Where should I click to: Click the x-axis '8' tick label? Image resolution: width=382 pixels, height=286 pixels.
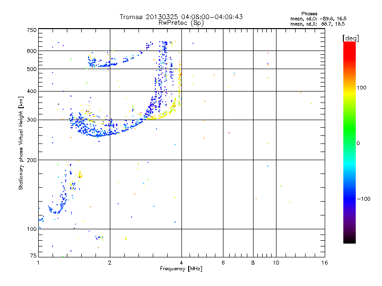pos(253,263)
